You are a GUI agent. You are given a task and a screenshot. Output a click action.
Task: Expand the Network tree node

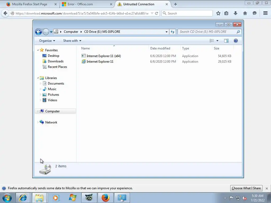[38, 122]
